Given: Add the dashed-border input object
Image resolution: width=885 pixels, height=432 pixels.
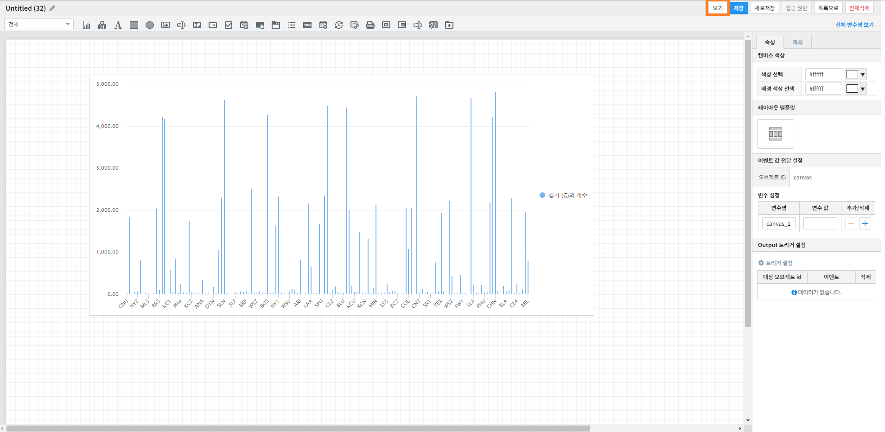Looking at the screenshot, I should tap(418, 25).
